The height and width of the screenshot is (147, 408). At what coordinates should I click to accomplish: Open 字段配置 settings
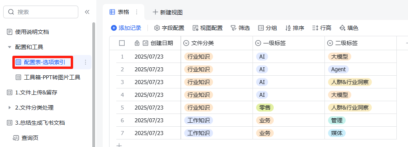point(169,28)
